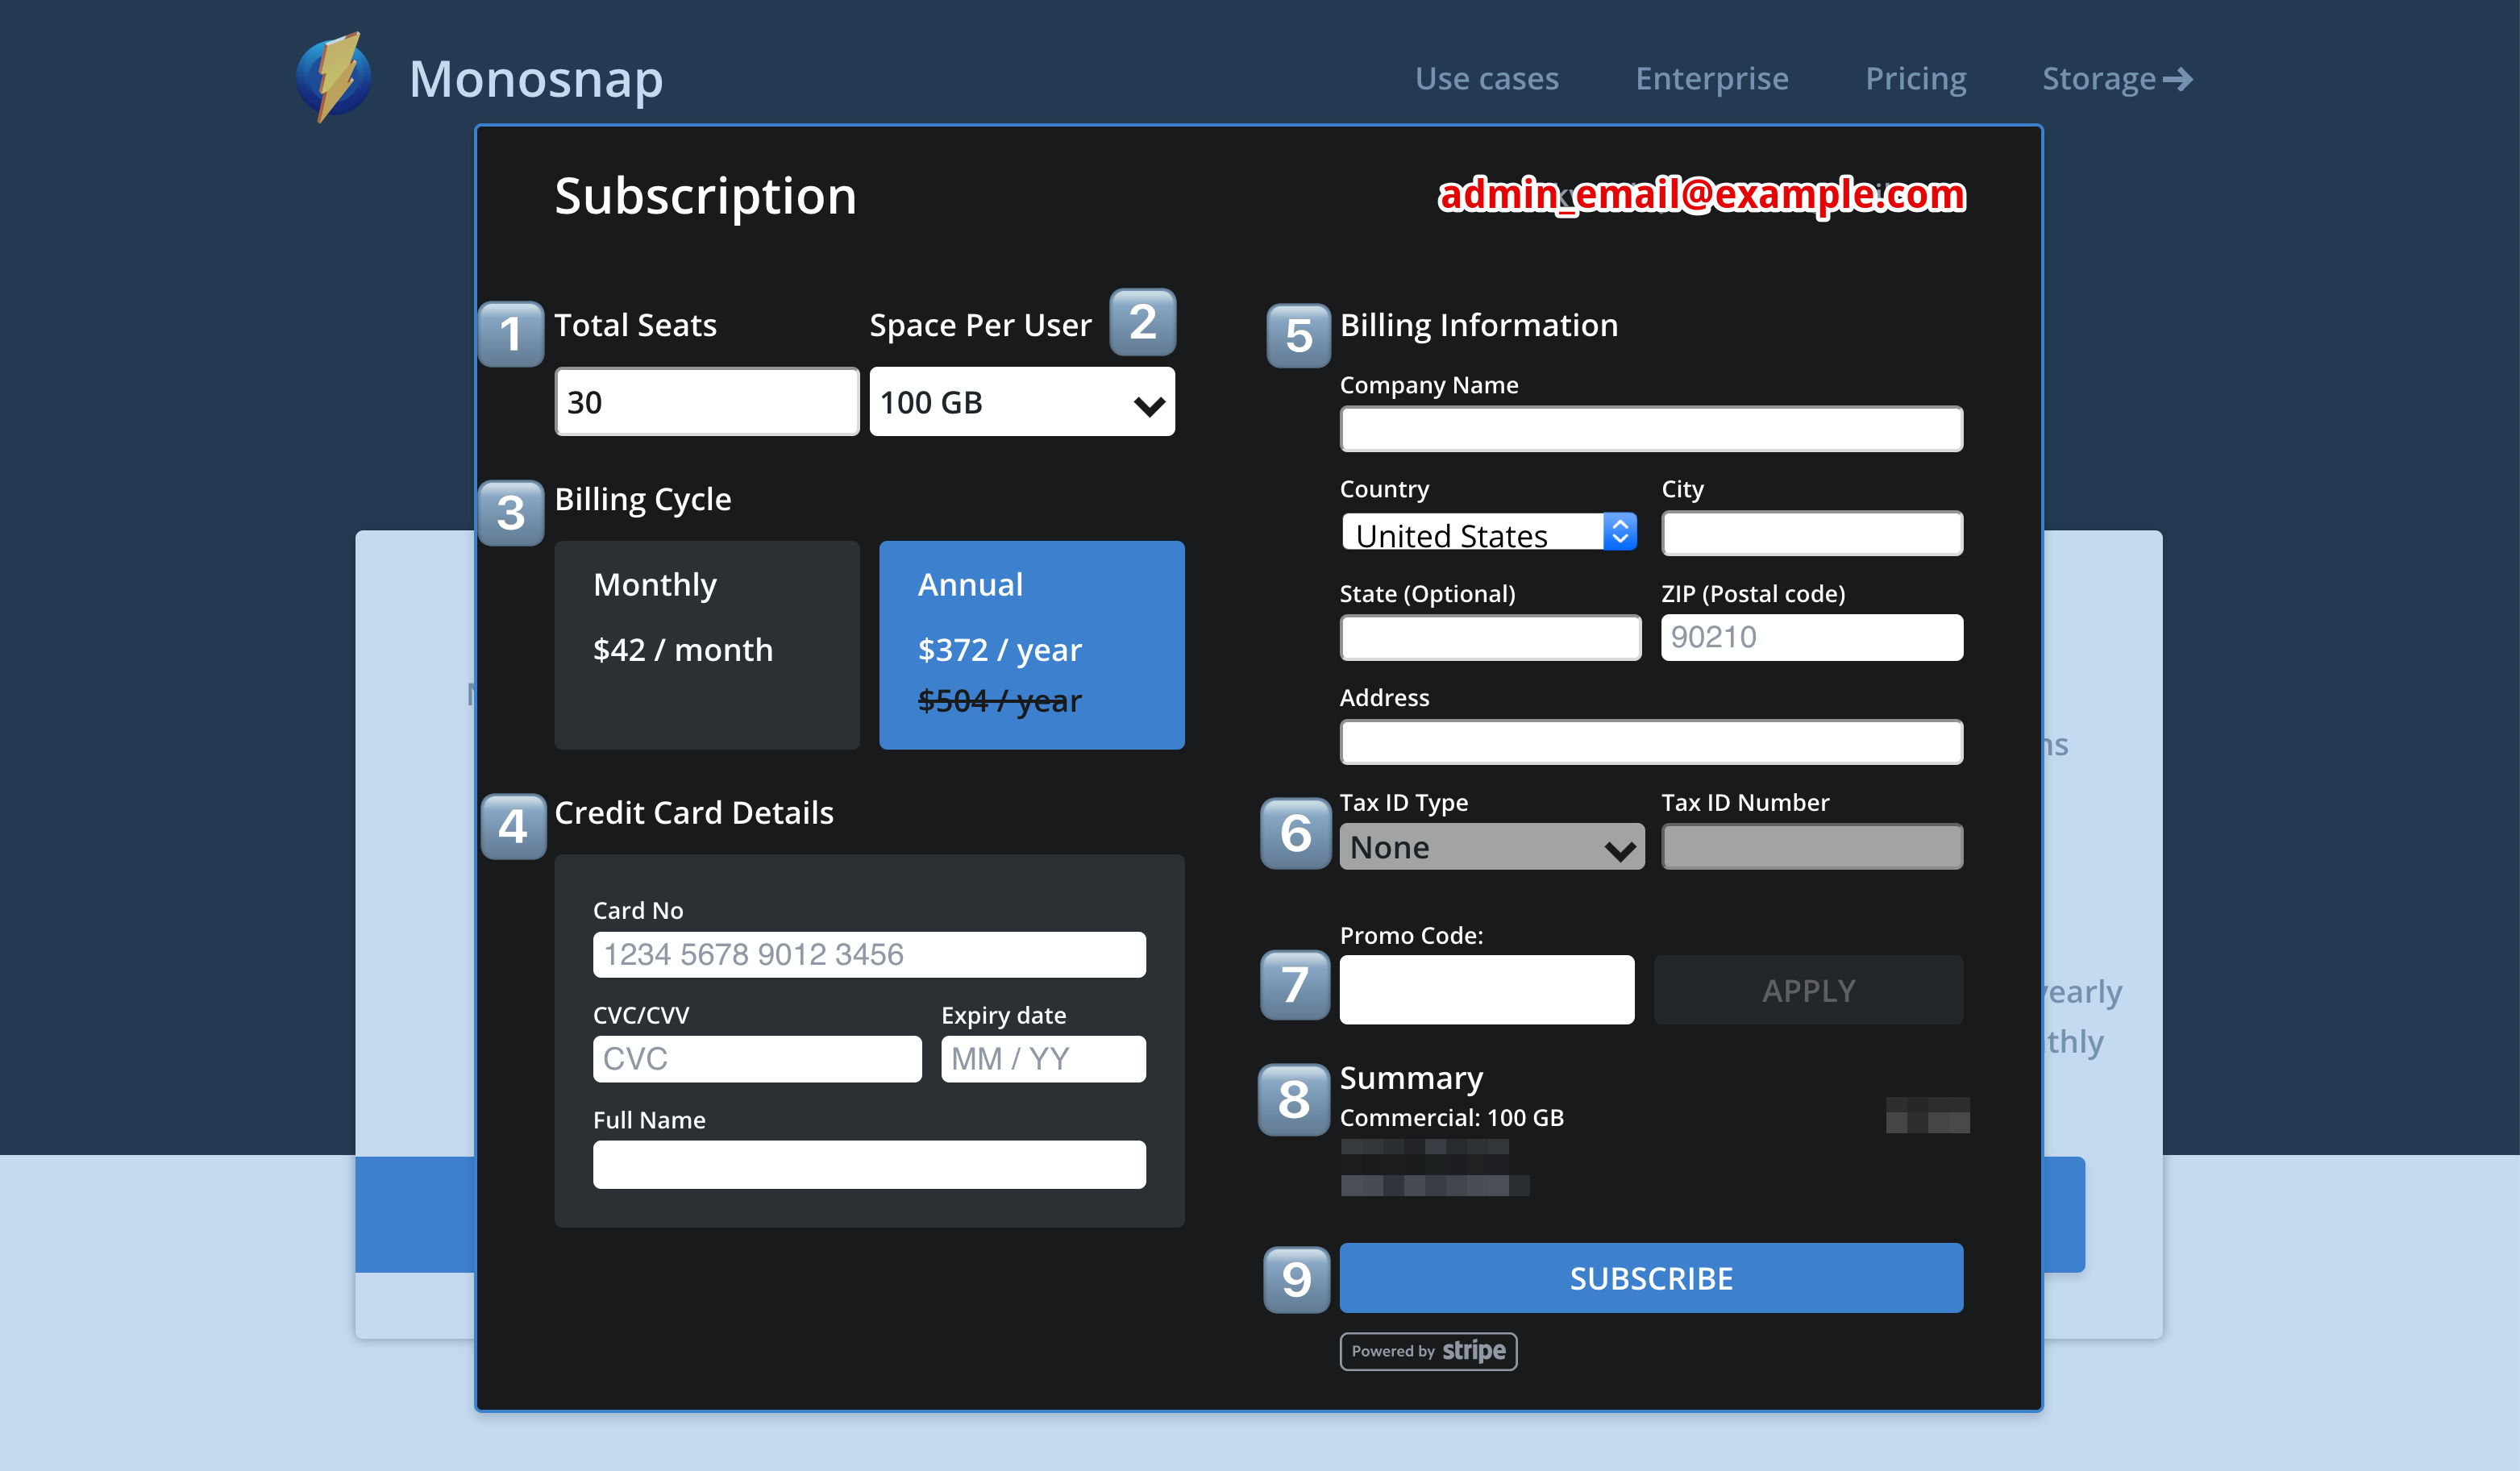Click the number 4 Credit Card badge
Viewport: 2520px width, 1471px height.
513,826
